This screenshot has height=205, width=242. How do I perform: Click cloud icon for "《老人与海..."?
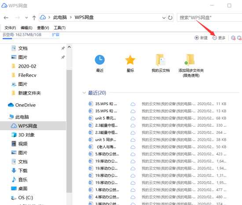click(133, 147)
